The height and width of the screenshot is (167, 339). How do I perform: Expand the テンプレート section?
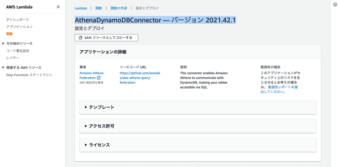198,107
